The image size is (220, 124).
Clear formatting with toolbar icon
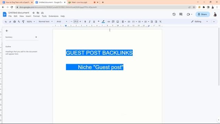pyautogui.click(x=161, y=22)
